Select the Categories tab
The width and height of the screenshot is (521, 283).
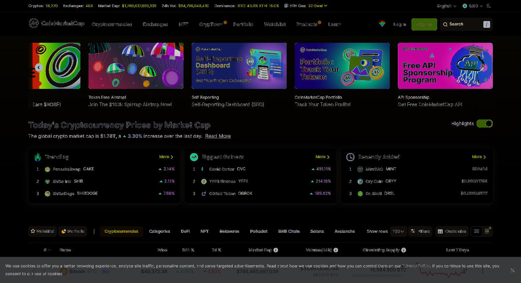click(x=159, y=231)
